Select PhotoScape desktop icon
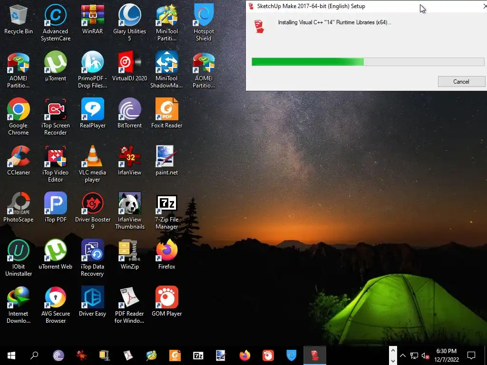 (19, 207)
